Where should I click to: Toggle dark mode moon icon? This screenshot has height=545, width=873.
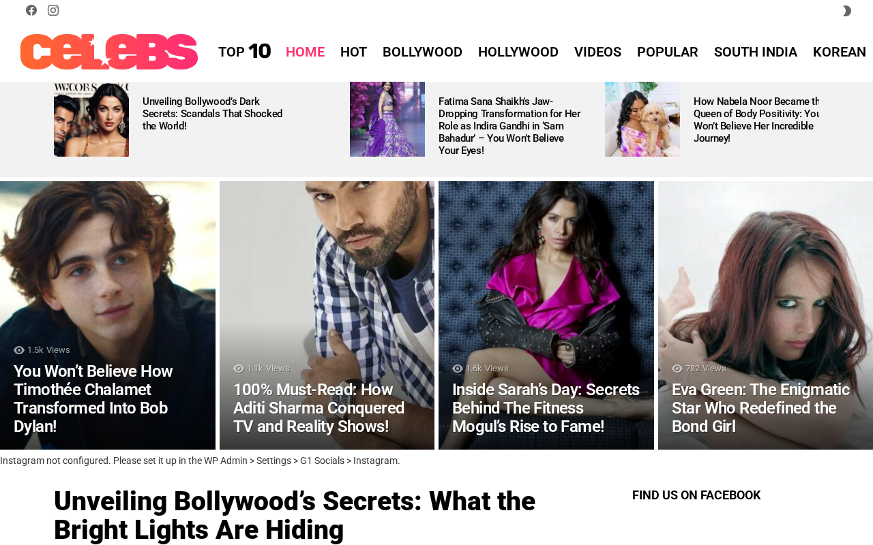pyautogui.click(x=846, y=11)
